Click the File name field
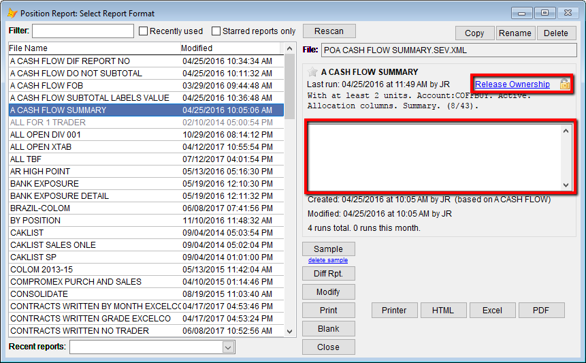 coord(449,50)
